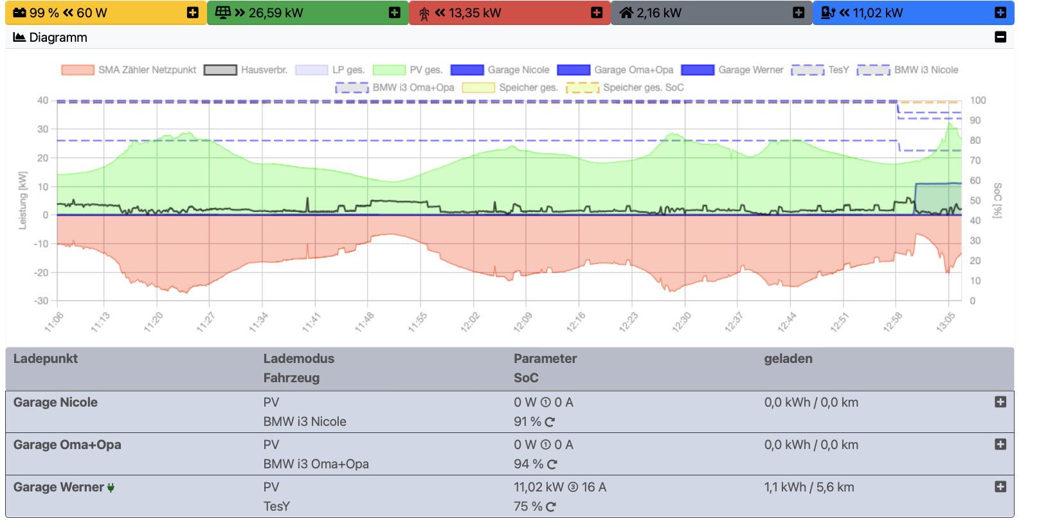This screenshot has height=530, width=1039.
Task: Click the SoC refresh icon beside 91 %
Action: click(x=550, y=422)
